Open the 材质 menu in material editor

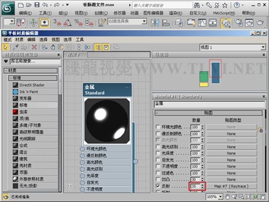click(x=19, y=40)
